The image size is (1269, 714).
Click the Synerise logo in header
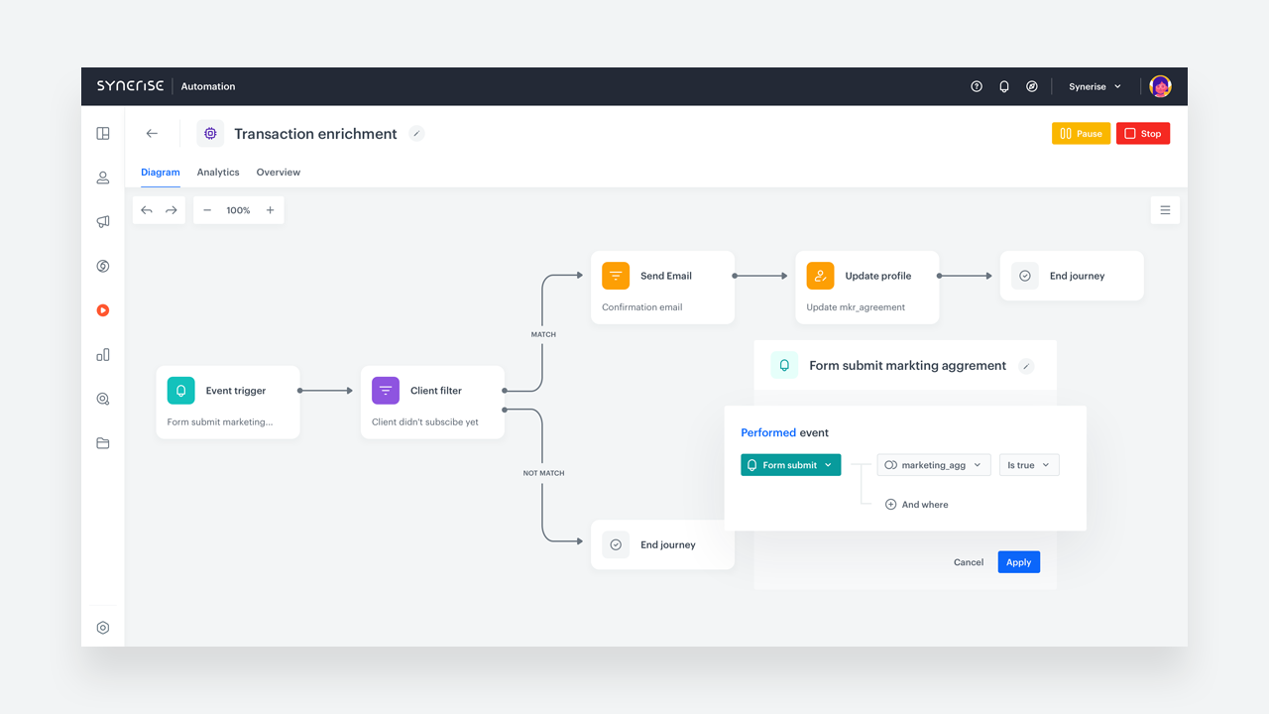point(130,86)
